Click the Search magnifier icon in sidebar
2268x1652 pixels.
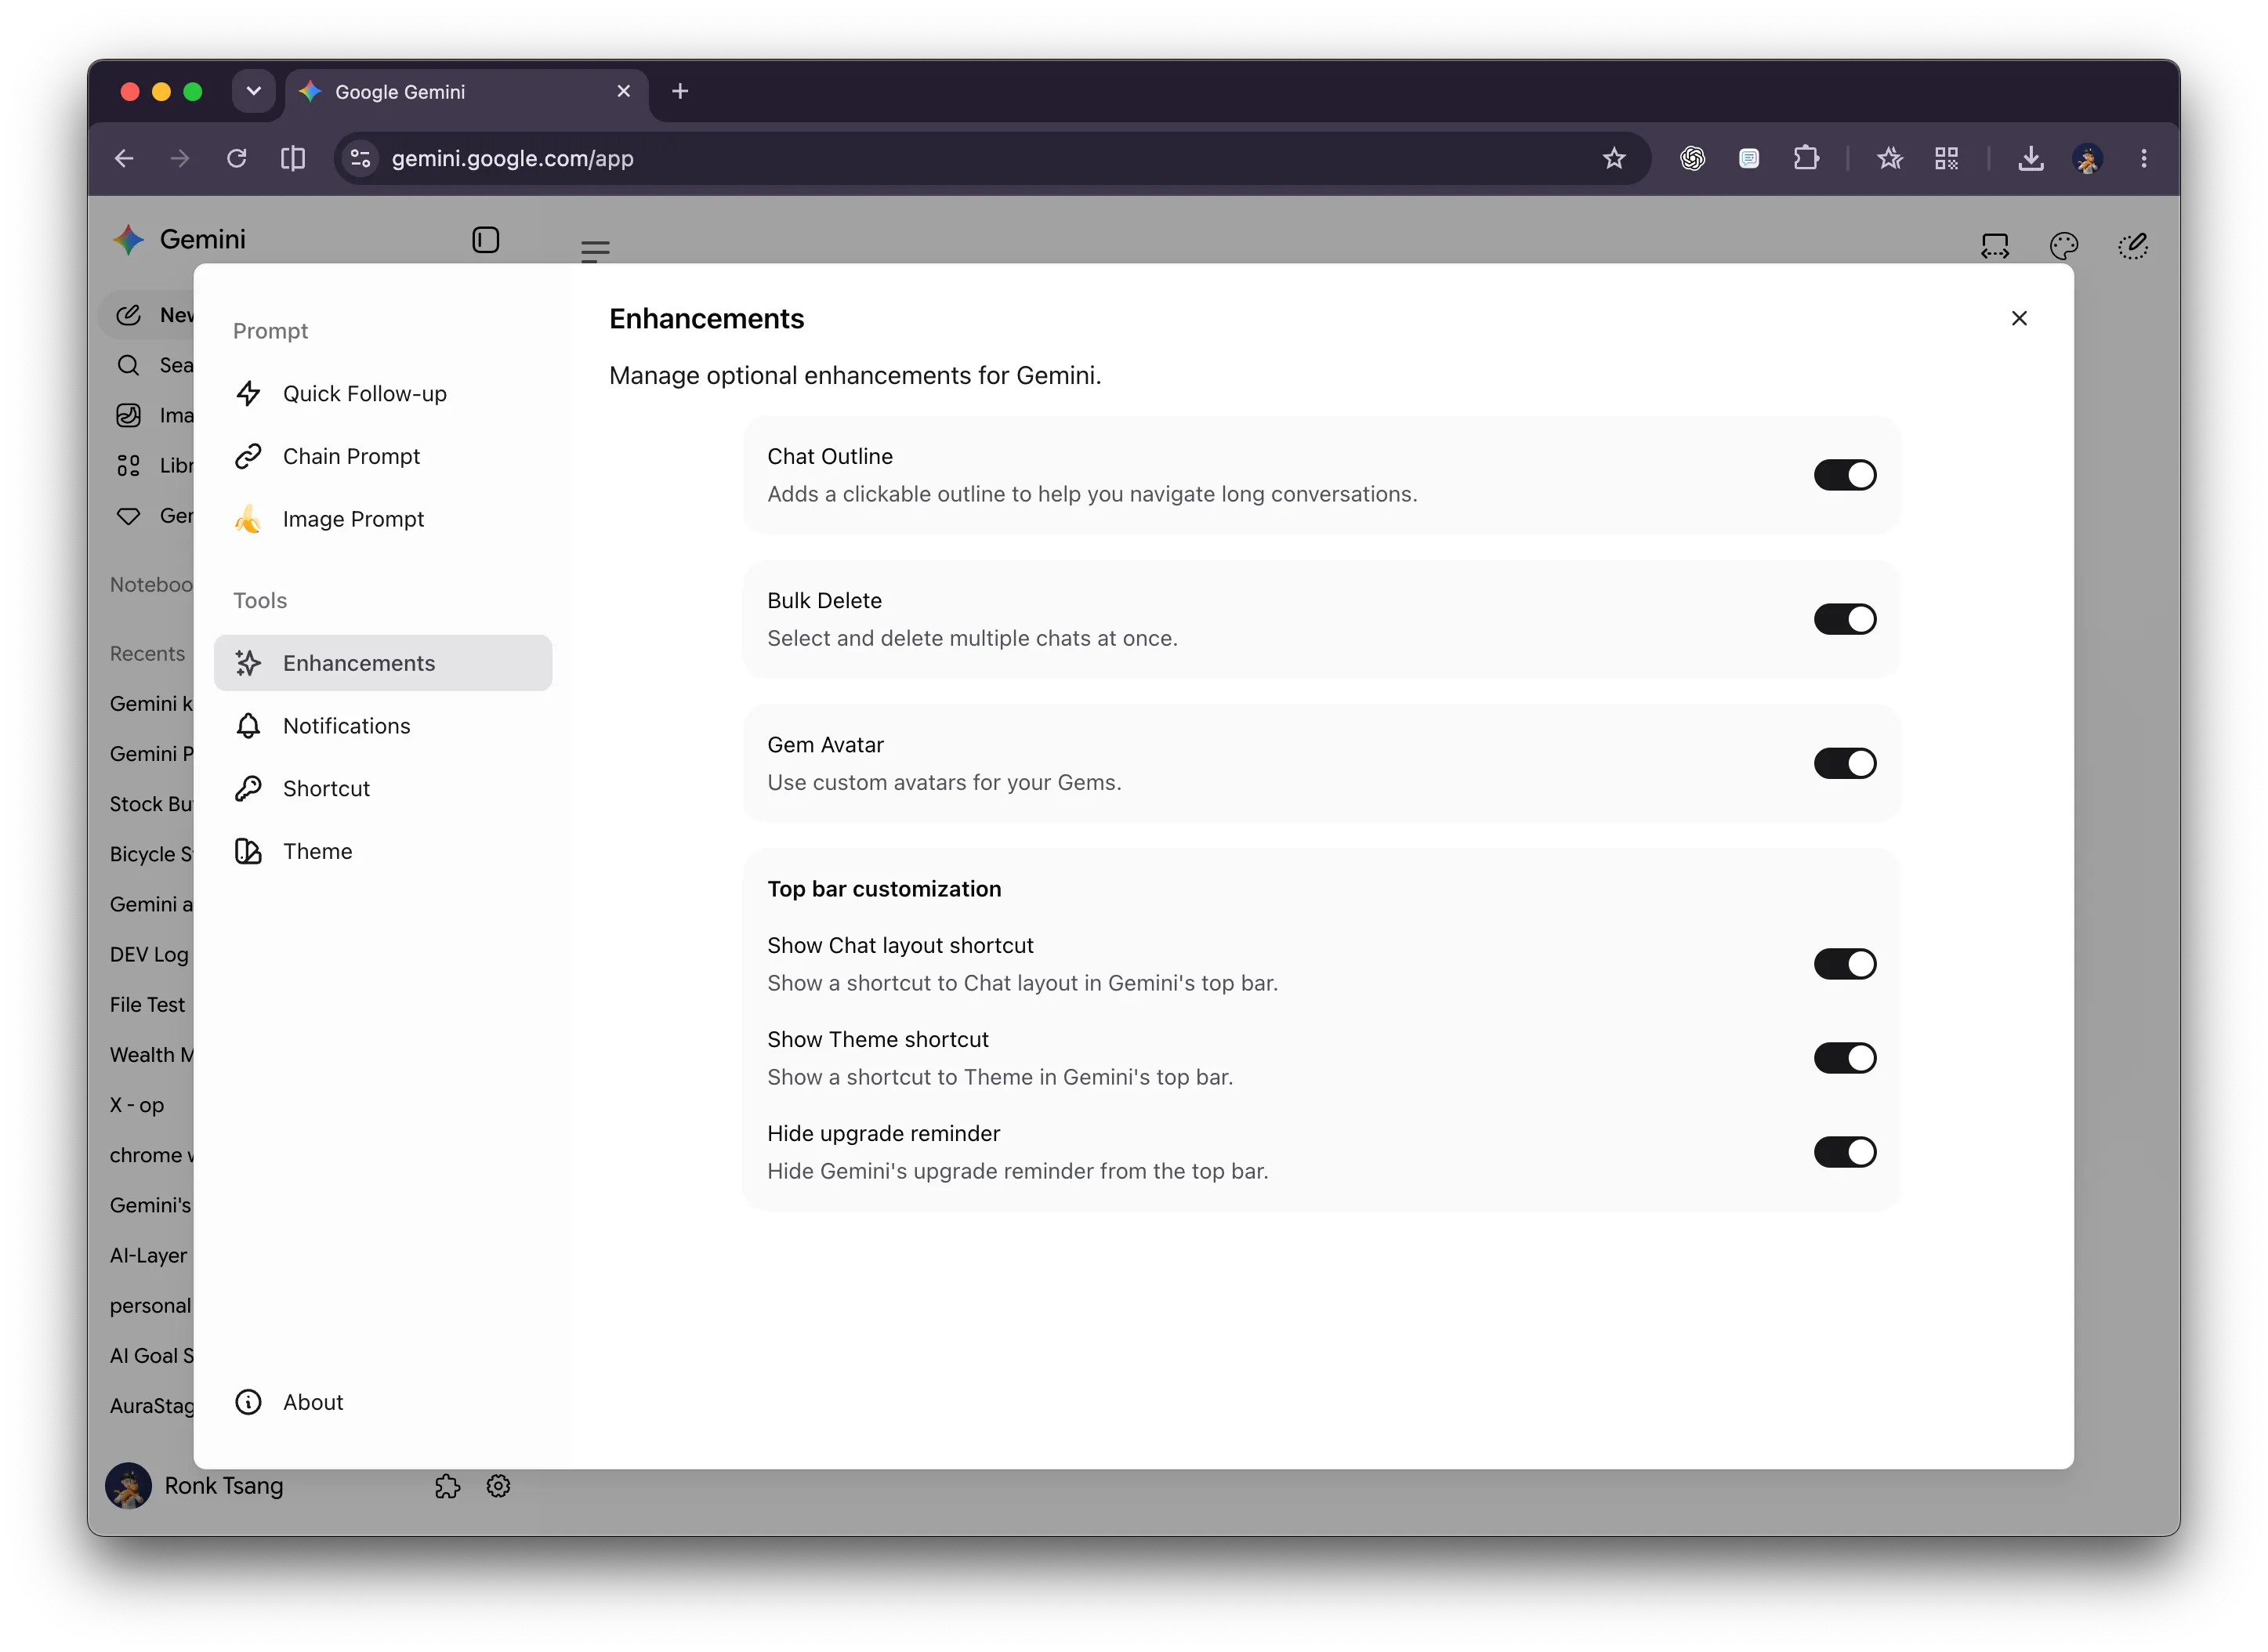pos(128,365)
